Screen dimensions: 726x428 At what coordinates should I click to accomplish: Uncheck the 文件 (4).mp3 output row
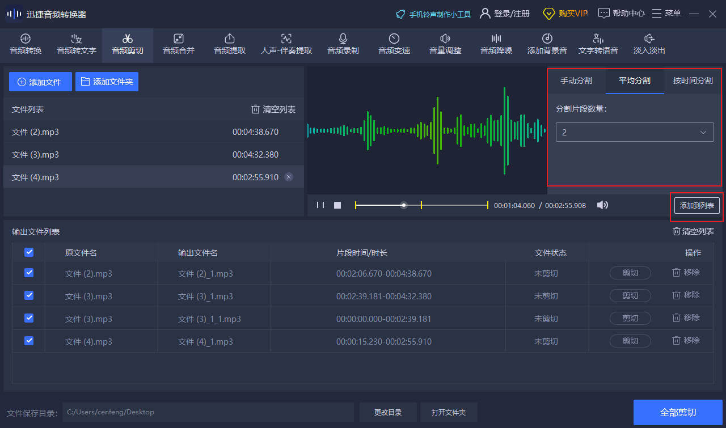[x=28, y=341]
